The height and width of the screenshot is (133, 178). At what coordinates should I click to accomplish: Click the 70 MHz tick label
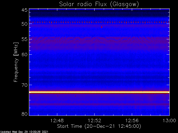pos(24,85)
